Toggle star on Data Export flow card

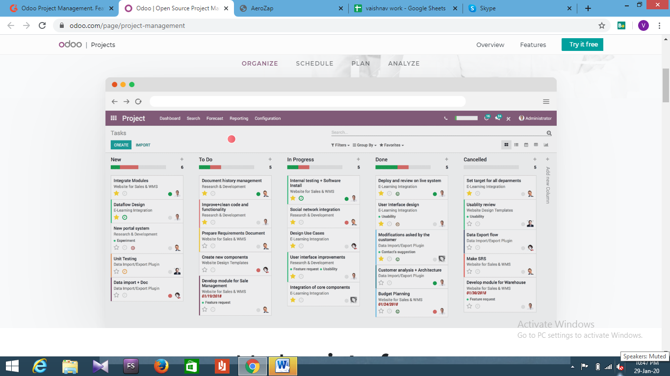point(469,248)
